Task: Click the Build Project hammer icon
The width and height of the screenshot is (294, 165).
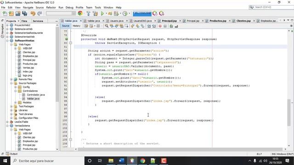Action: click(x=88, y=13)
